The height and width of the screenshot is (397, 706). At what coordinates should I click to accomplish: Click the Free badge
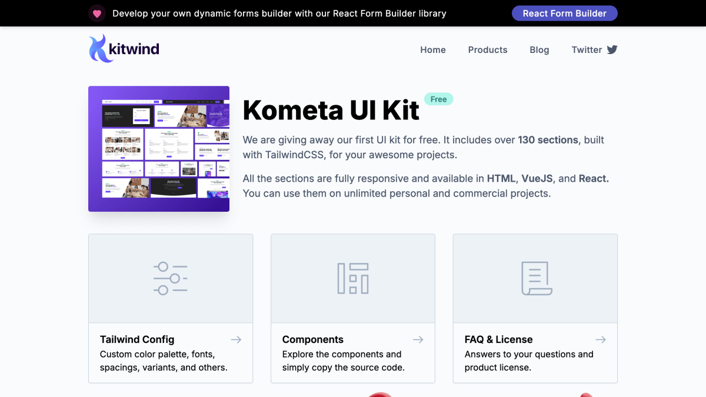click(x=439, y=99)
